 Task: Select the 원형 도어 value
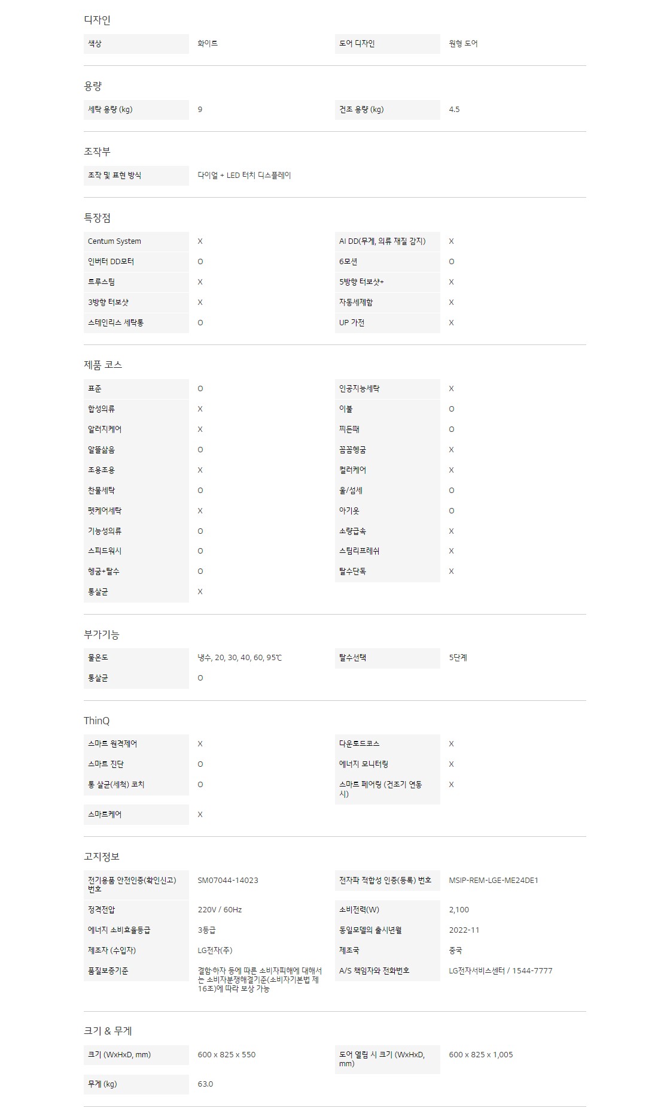pyautogui.click(x=463, y=44)
